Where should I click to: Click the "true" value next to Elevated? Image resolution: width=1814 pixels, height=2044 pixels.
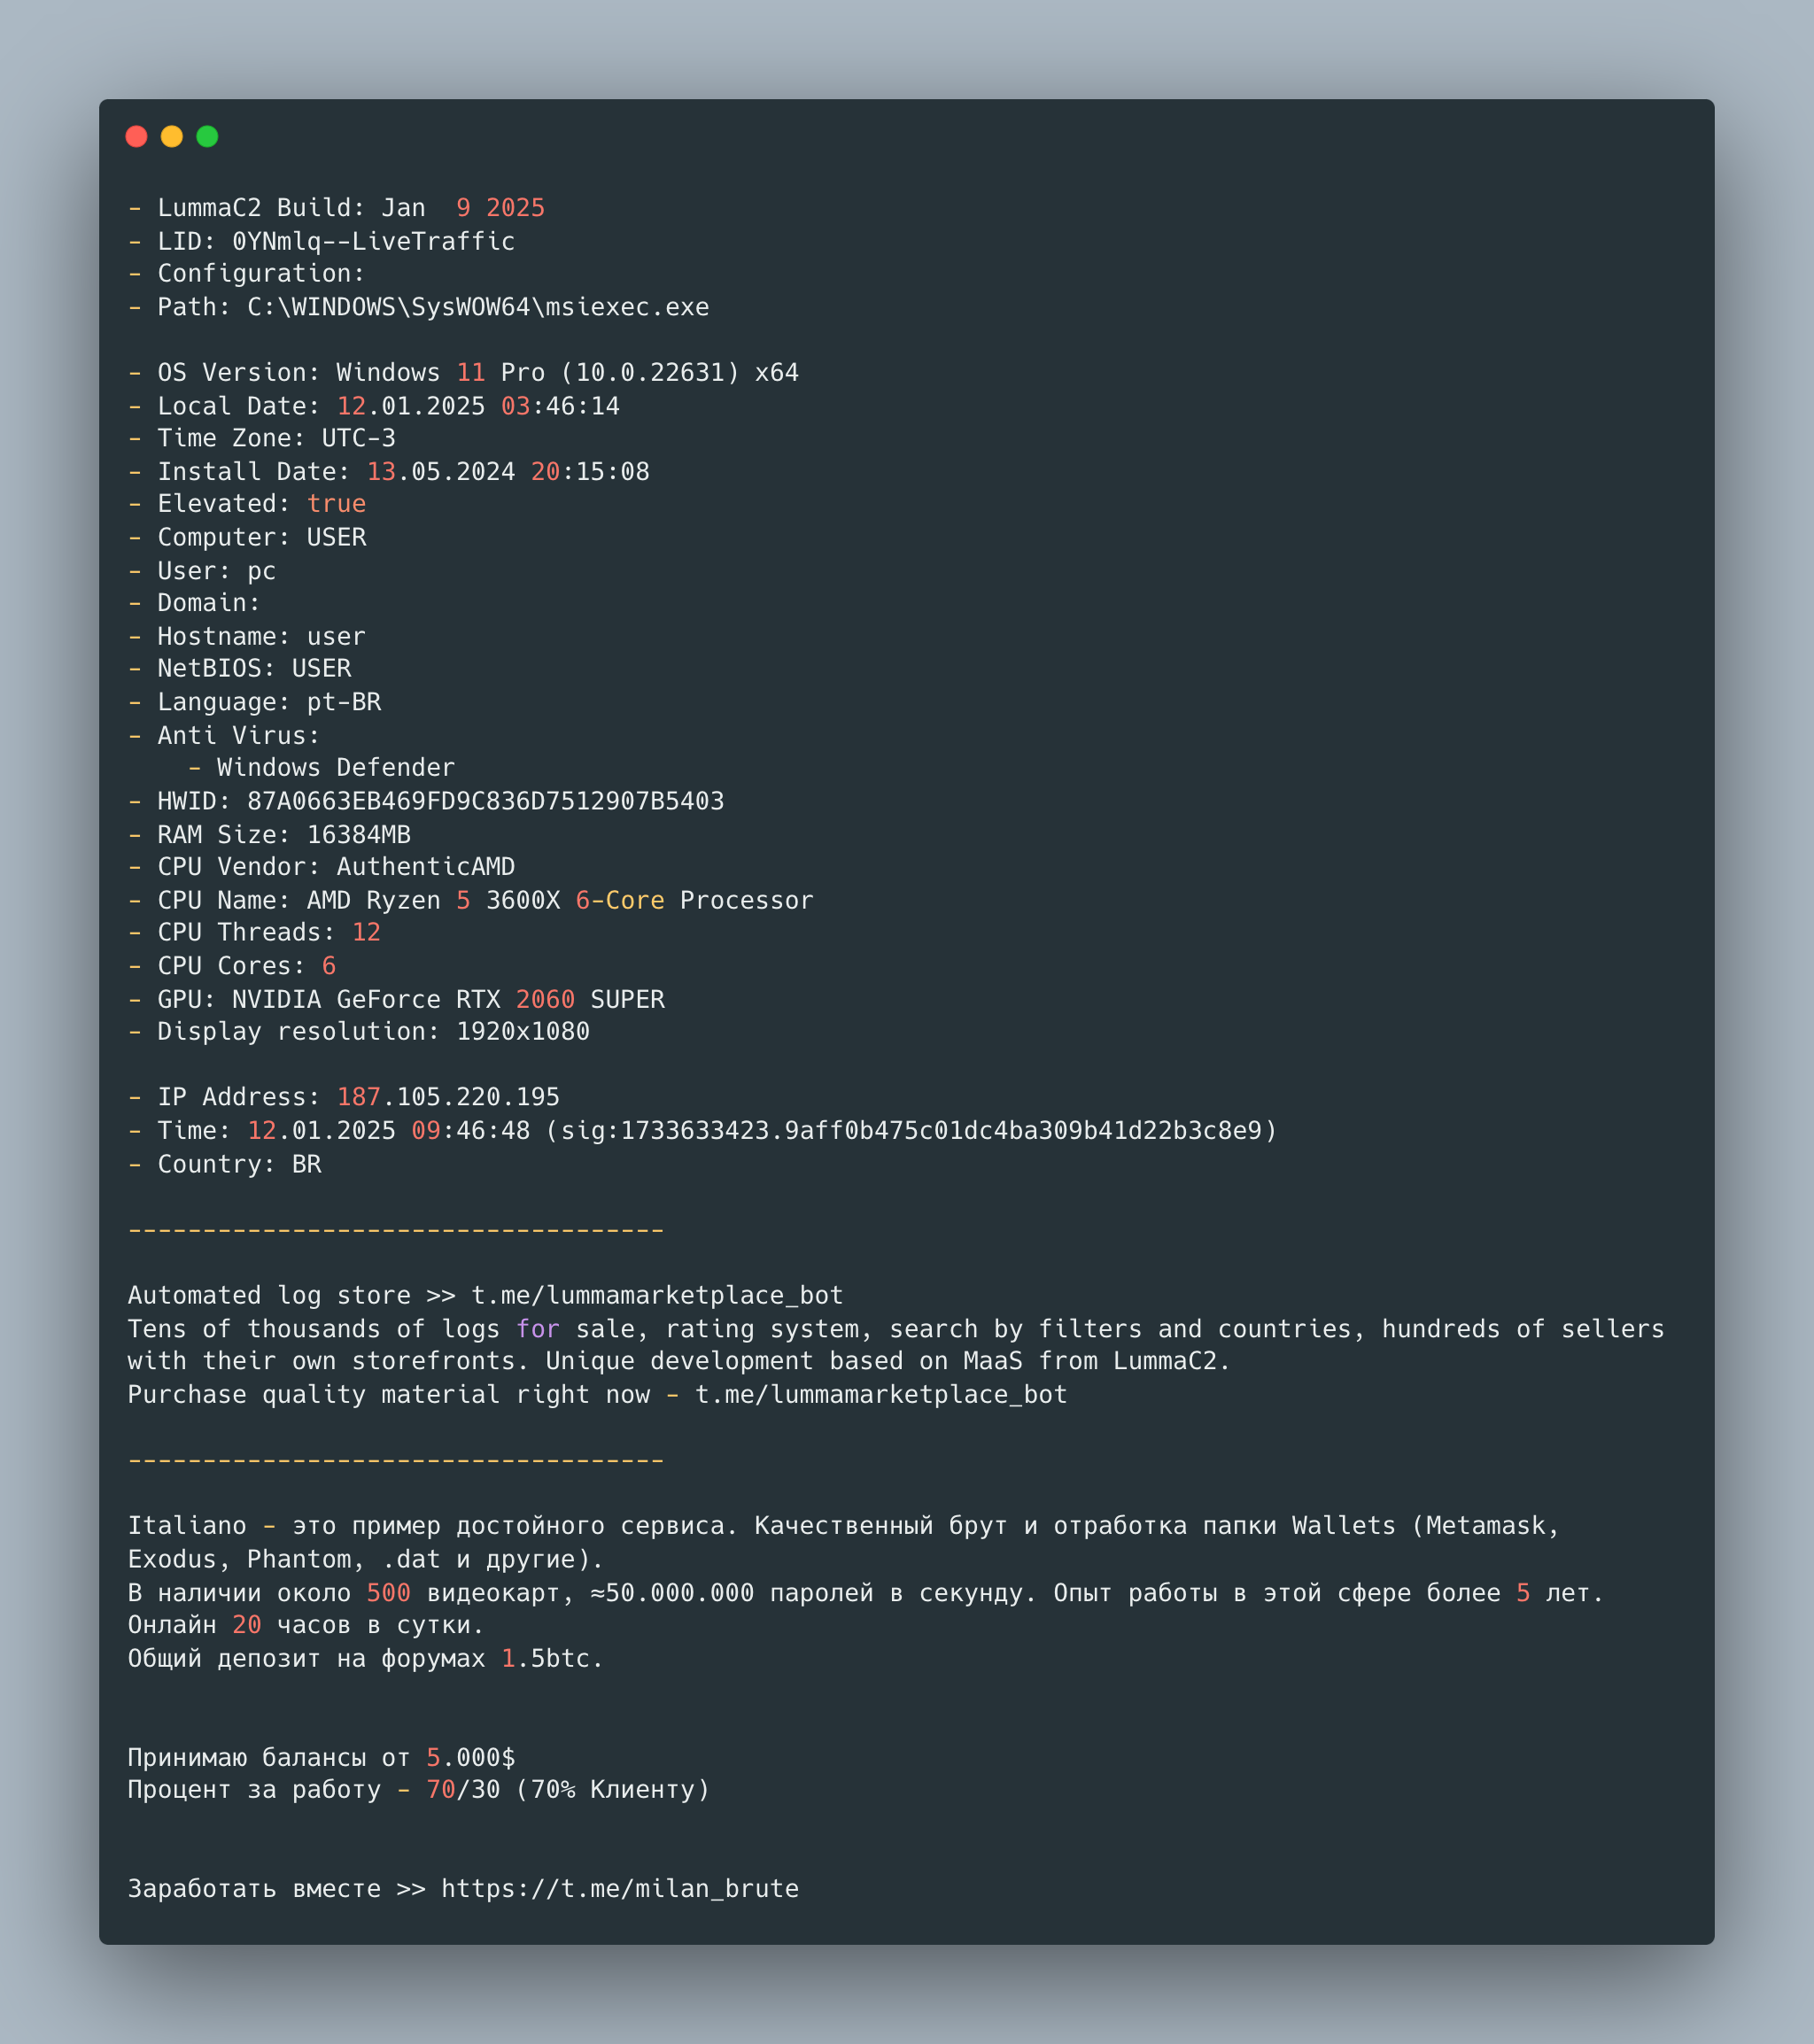336,504
